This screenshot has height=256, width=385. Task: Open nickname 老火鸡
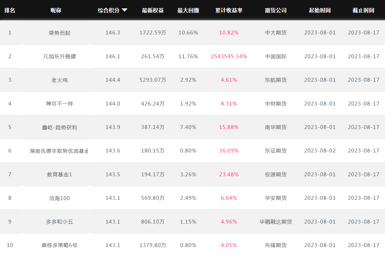(x=59, y=80)
